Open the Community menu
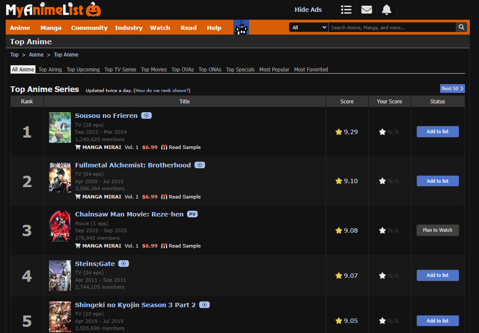Screen dimensions: 479x333 (89, 28)
